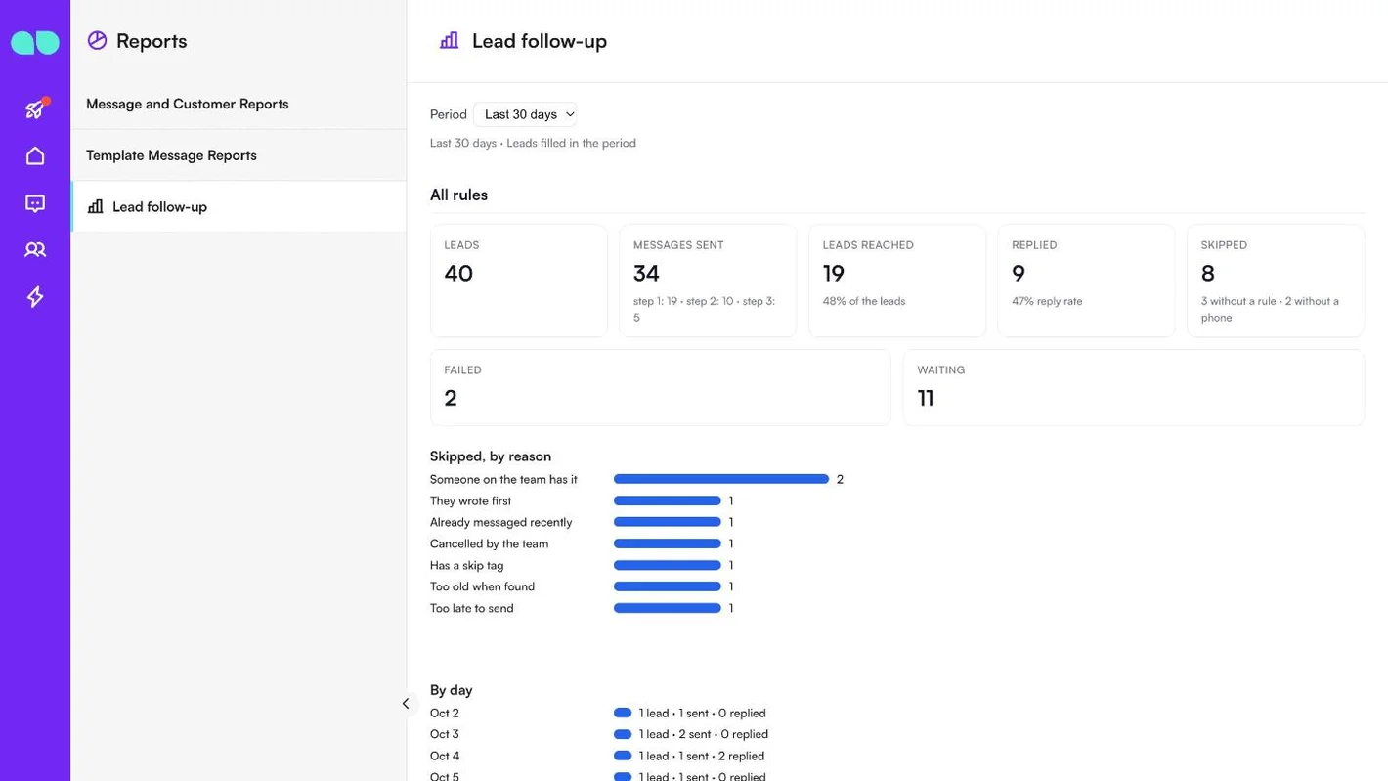Viewport: 1388px width, 781px height.
Task: Click 'Leads filled in the period' caption
Action: coord(571,143)
